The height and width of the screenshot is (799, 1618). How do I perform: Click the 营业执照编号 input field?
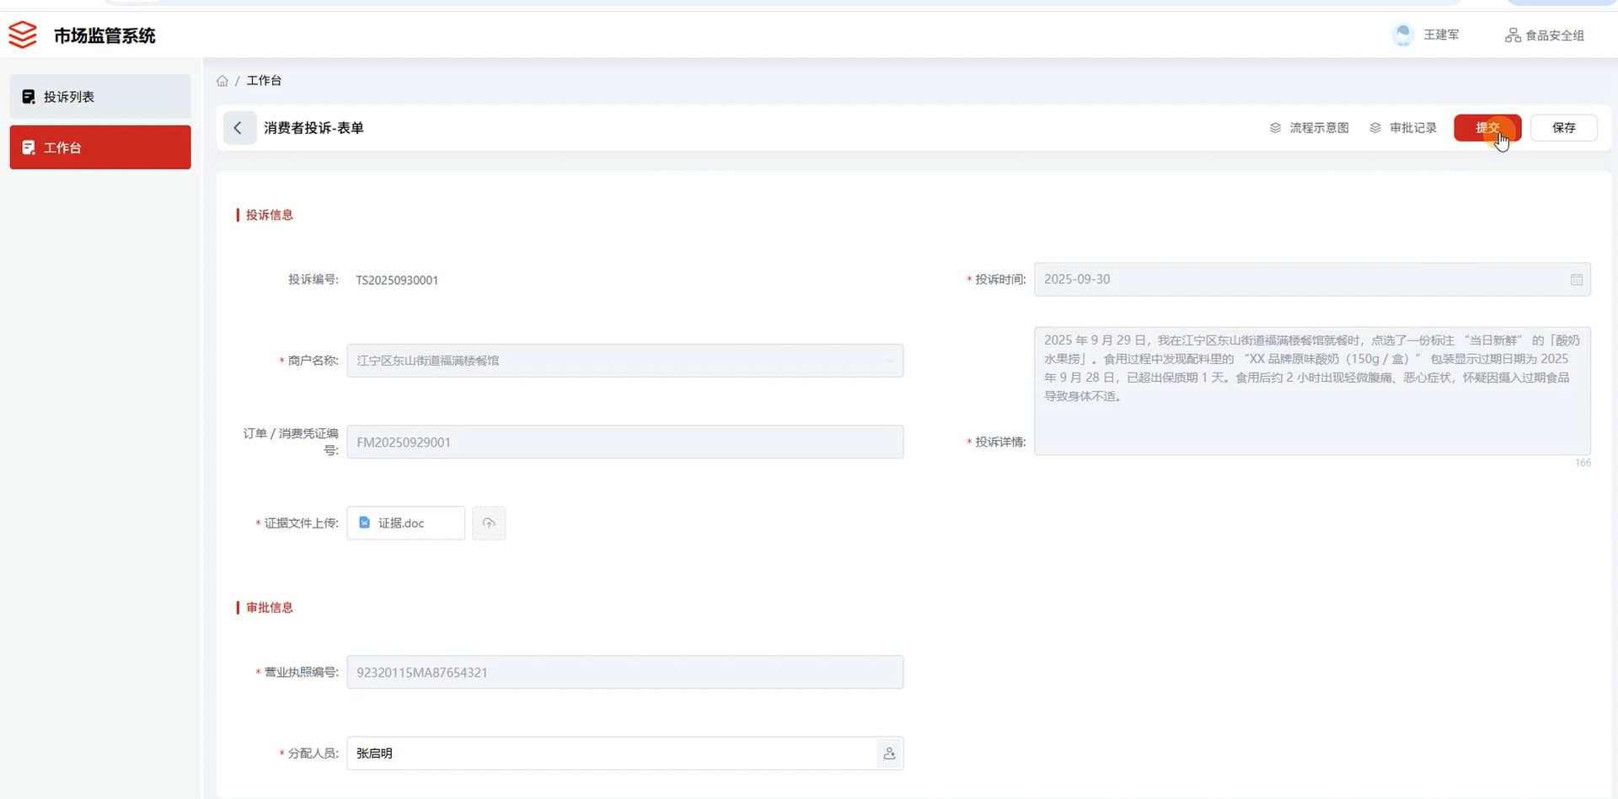pyautogui.click(x=624, y=673)
